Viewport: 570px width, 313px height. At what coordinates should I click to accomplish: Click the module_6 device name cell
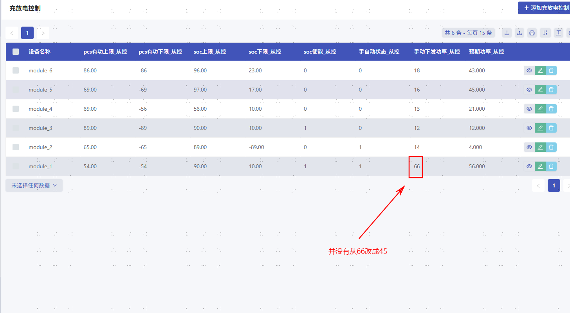pyautogui.click(x=40, y=70)
